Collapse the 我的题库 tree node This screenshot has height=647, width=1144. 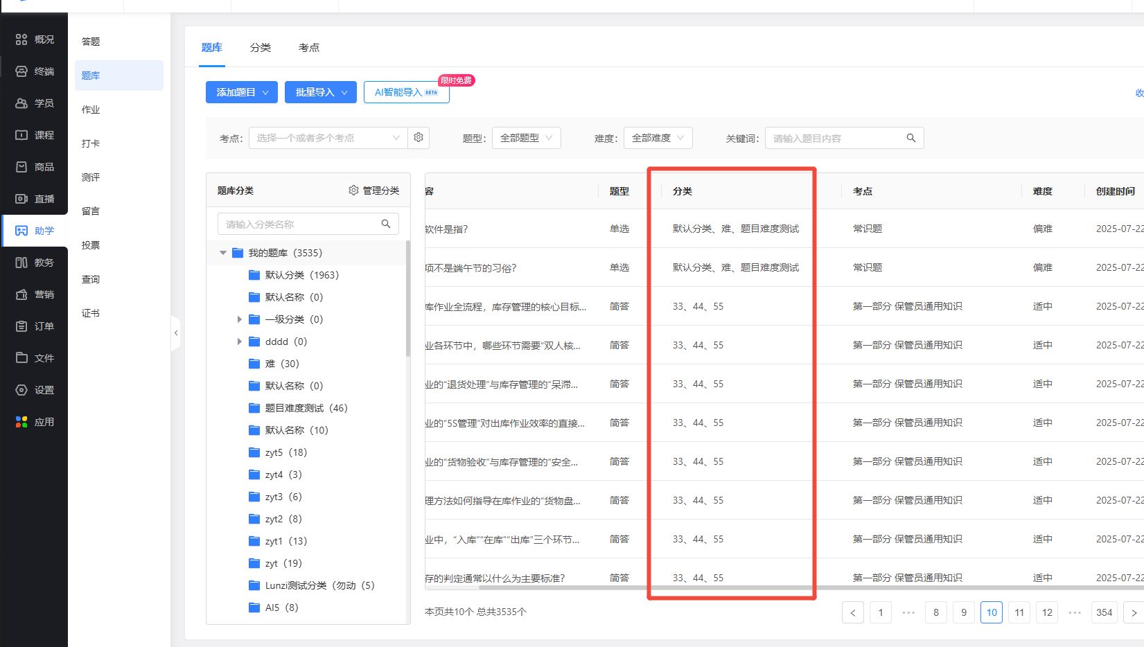[x=223, y=253]
